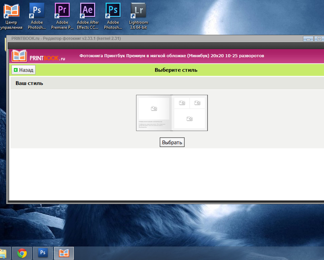The image size is (324, 260).
Task: Click the Назад back button
Action: [23, 70]
